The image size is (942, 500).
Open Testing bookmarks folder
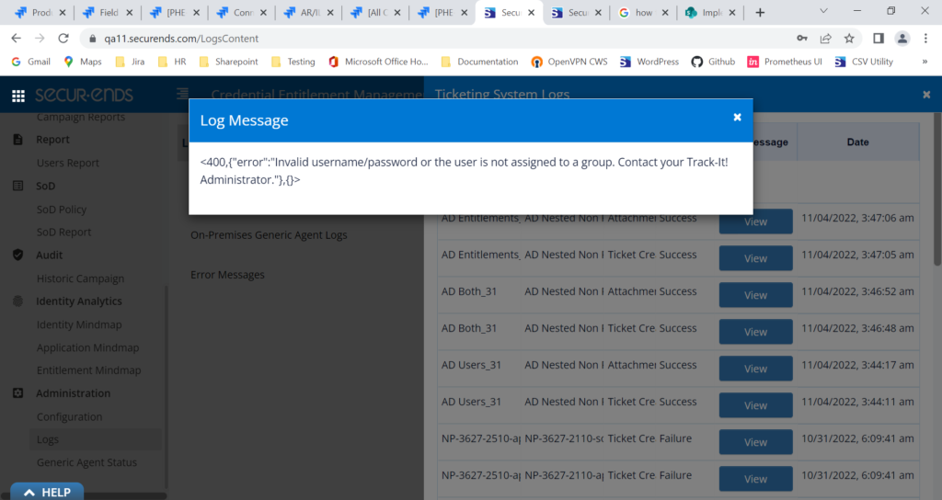(x=293, y=62)
